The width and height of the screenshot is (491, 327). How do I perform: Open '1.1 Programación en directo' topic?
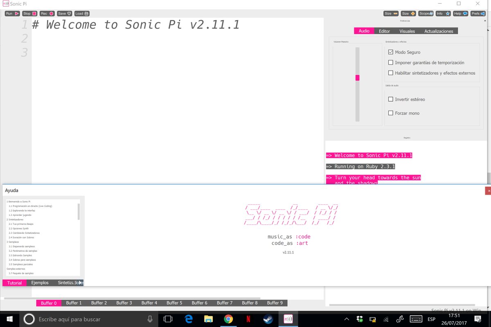[30, 206]
